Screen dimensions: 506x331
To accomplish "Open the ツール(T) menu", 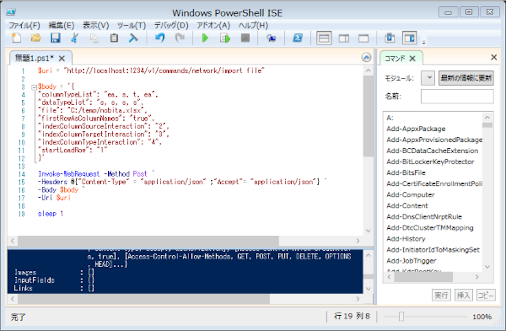I will tap(131, 25).
